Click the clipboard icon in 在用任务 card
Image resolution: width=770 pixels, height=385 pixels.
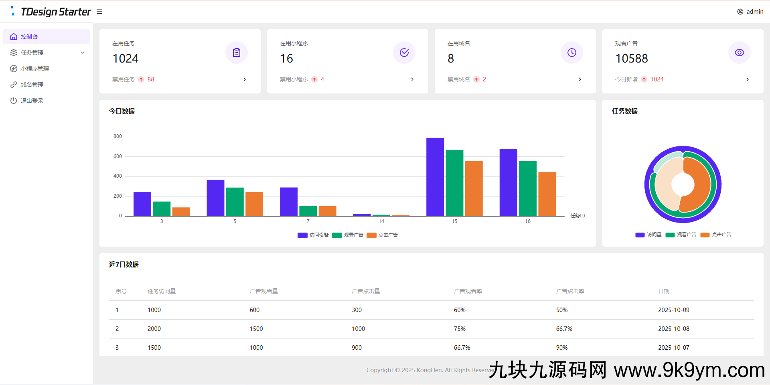[237, 53]
